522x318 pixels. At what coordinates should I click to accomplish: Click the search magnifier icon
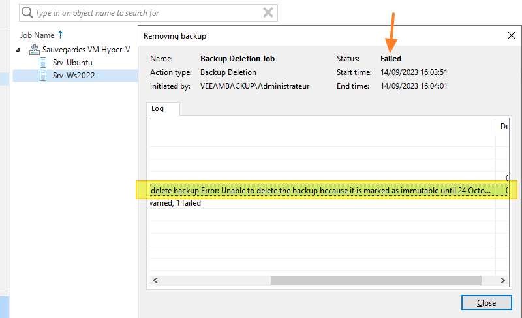27,12
